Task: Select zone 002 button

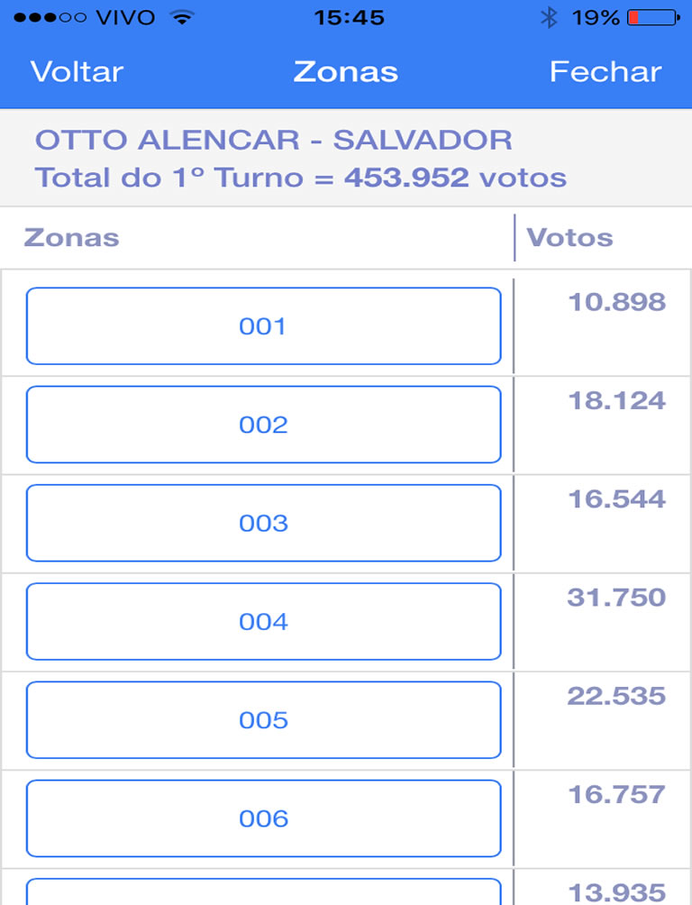Action: pyautogui.click(x=263, y=425)
